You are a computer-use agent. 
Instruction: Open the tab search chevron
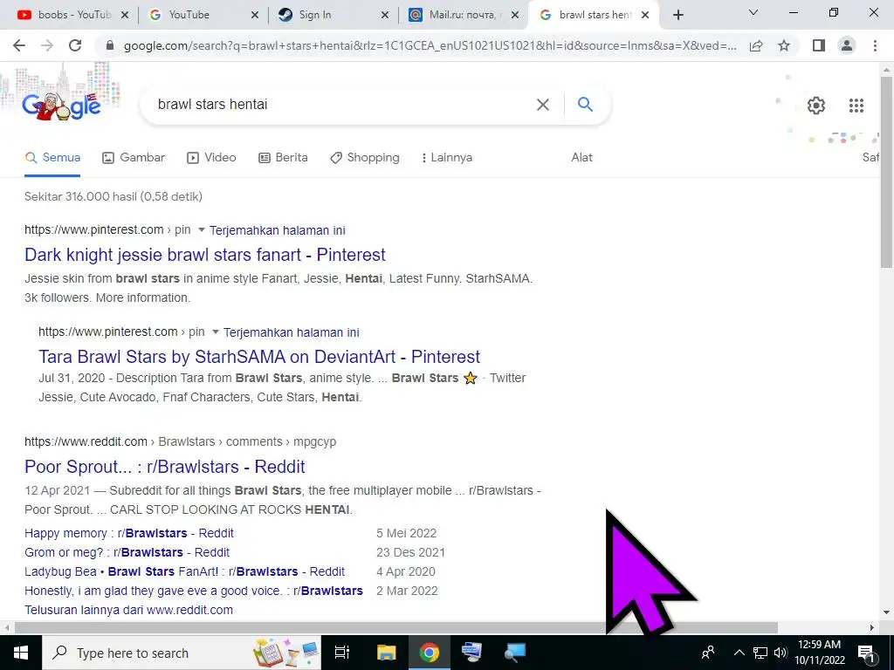point(753,12)
